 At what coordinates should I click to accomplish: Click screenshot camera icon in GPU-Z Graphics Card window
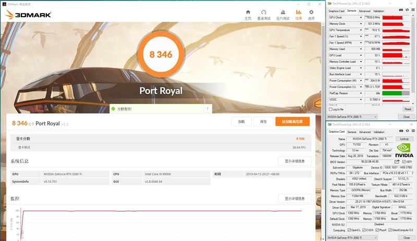click(x=401, y=131)
